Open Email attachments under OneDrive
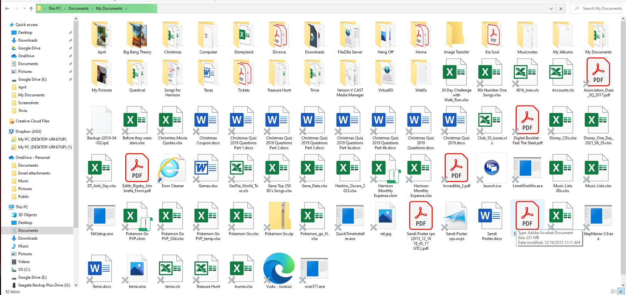The width and height of the screenshot is (626, 295). pos(34,173)
